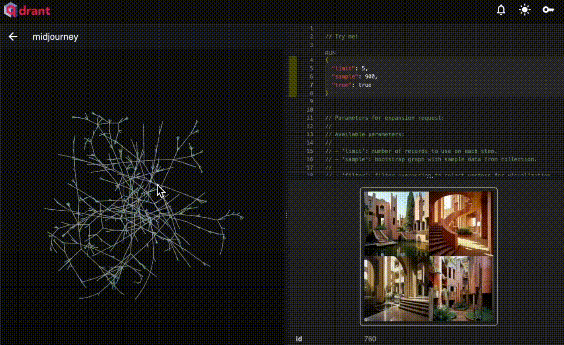
Task: Open the notifications bell
Action: [501, 10]
